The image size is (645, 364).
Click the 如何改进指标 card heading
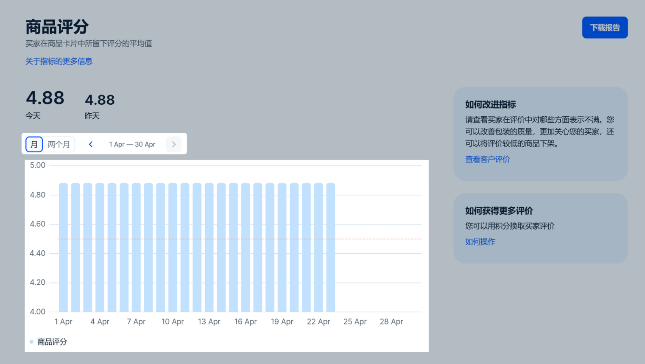490,104
